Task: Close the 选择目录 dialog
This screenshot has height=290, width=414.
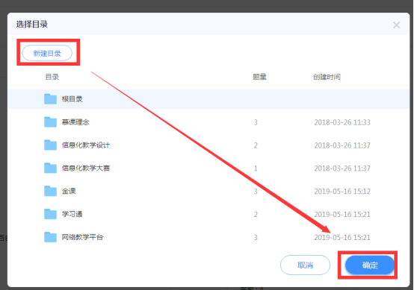Action: [396, 25]
